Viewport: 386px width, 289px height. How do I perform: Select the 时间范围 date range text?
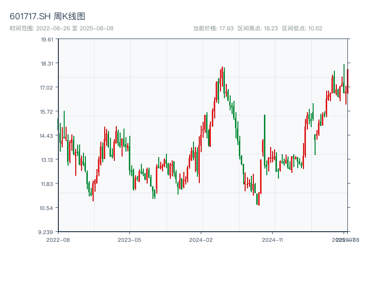[61, 28]
